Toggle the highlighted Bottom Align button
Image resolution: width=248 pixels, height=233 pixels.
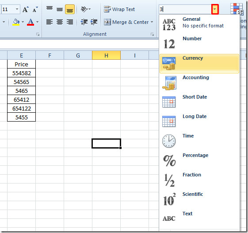pos(70,9)
